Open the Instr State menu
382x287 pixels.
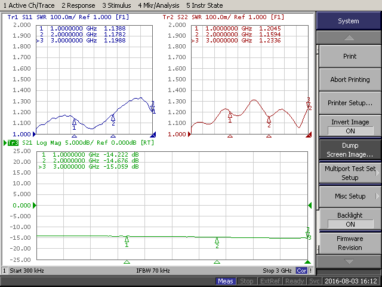204,5
